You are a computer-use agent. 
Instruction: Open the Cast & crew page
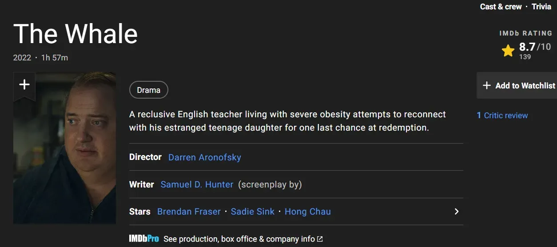501,7
